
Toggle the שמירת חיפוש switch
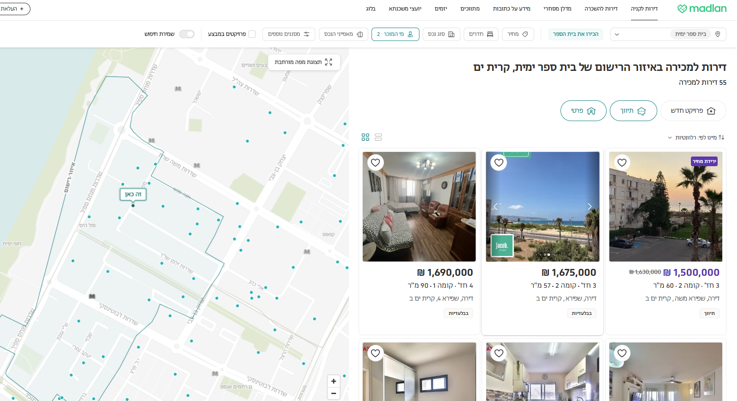187,34
